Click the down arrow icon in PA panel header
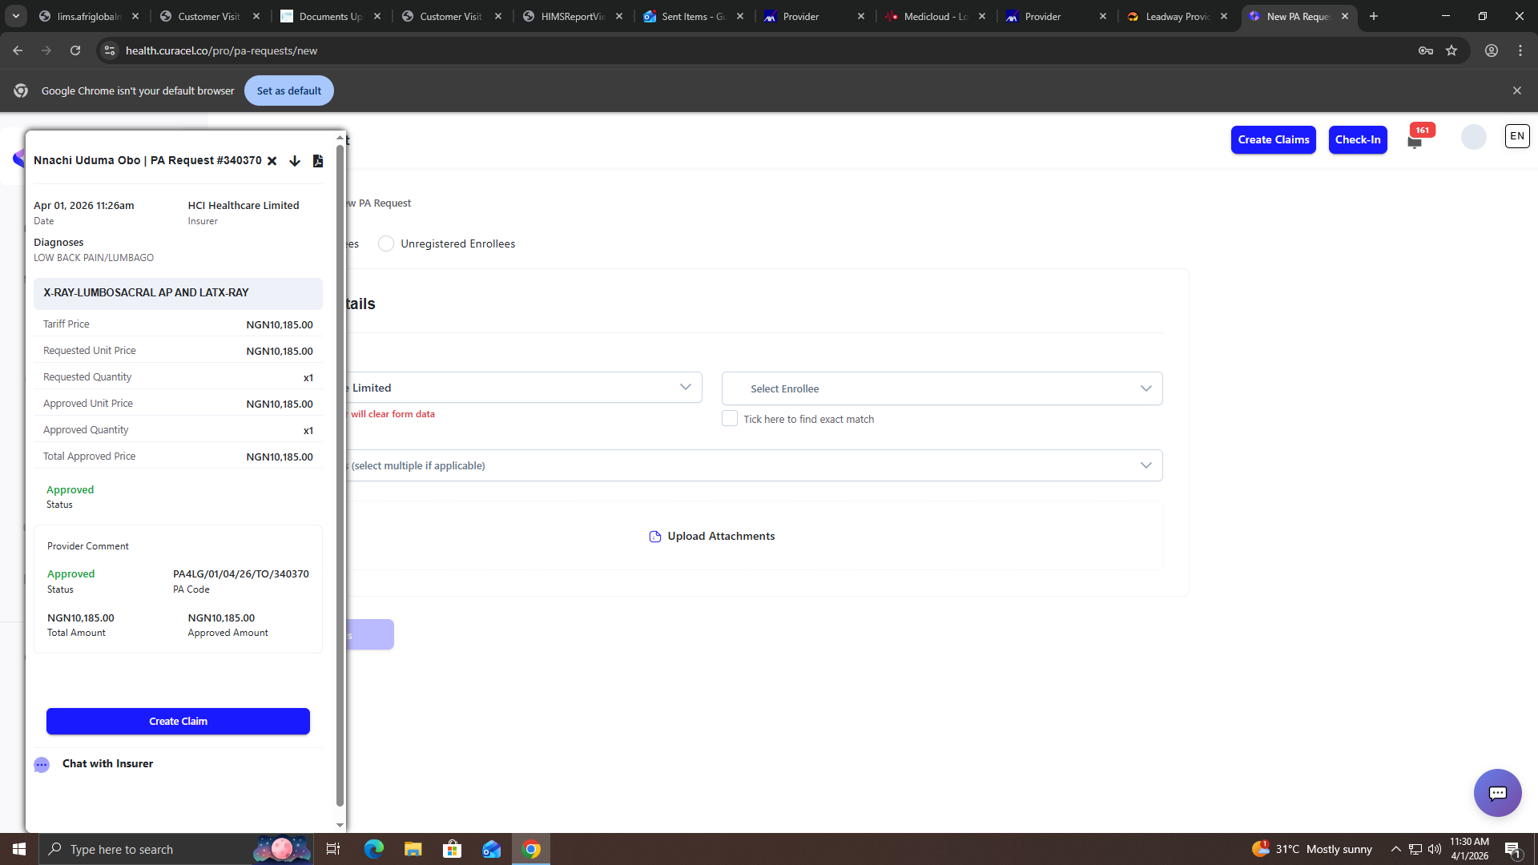This screenshot has height=865, width=1538. (295, 161)
